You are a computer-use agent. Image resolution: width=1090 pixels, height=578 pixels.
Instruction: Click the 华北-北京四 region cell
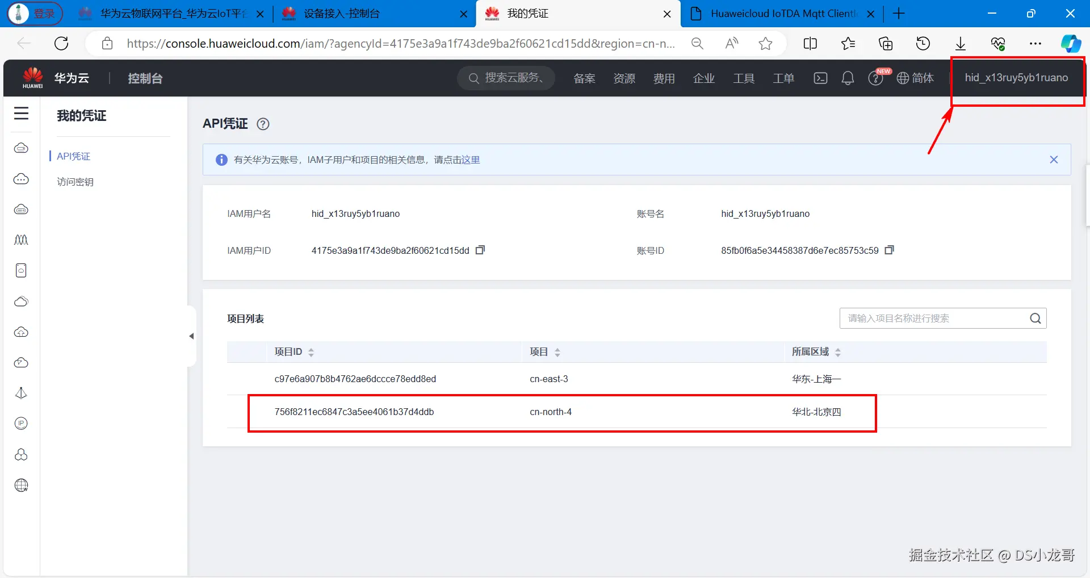pyautogui.click(x=816, y=412)
